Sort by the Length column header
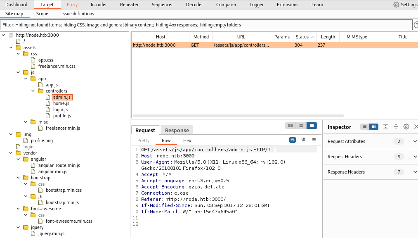This screenshot has width=418, height=238. [328, 37]
